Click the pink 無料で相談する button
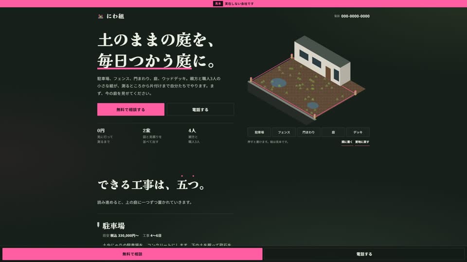The width and height of the screenshot is (467, 262). [x=131, y=109]
